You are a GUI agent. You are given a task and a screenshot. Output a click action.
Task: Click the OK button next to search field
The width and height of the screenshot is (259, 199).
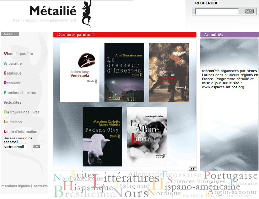(249, 11)
